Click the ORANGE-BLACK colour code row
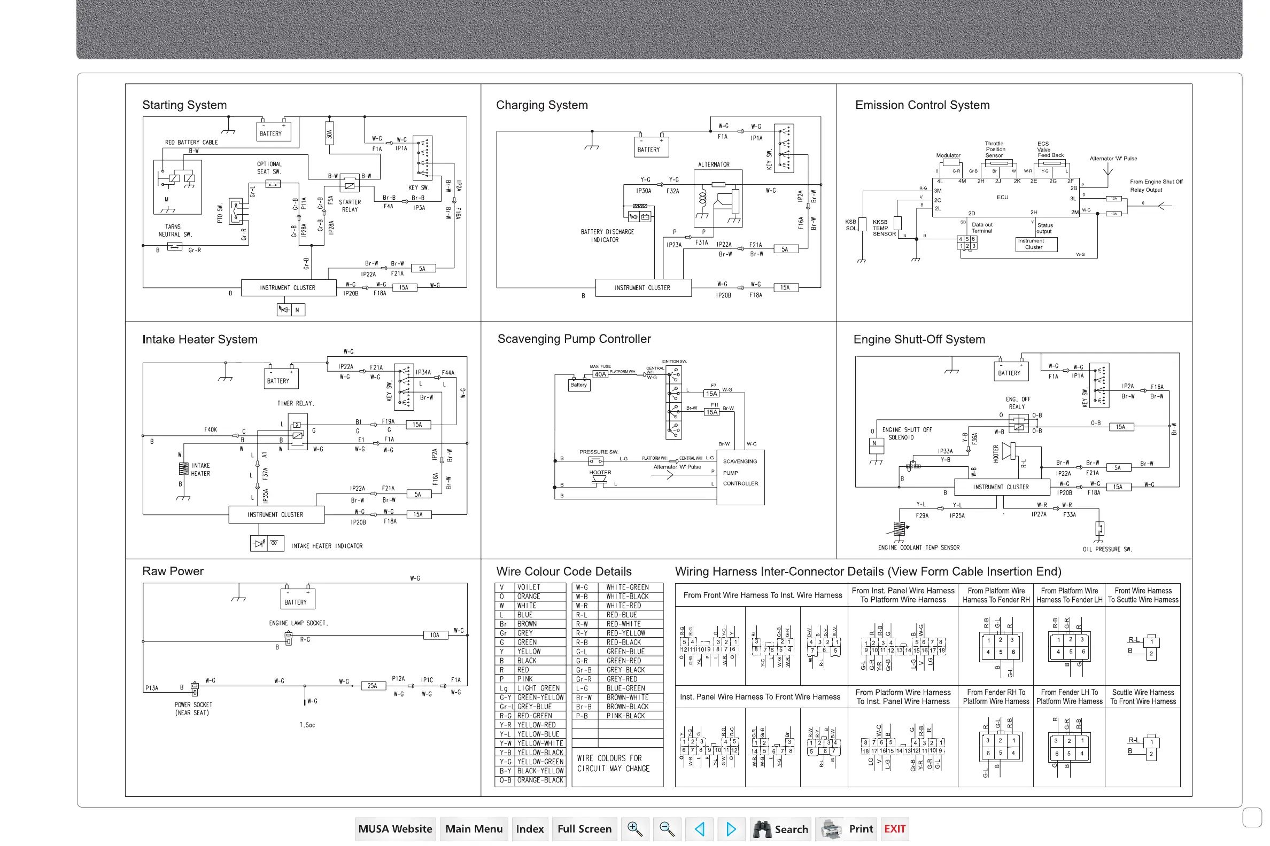1270x846 pixels. pos(530,780)
